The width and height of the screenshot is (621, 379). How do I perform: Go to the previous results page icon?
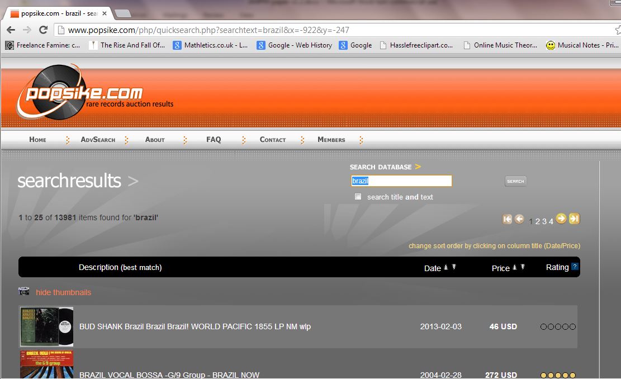519,219
